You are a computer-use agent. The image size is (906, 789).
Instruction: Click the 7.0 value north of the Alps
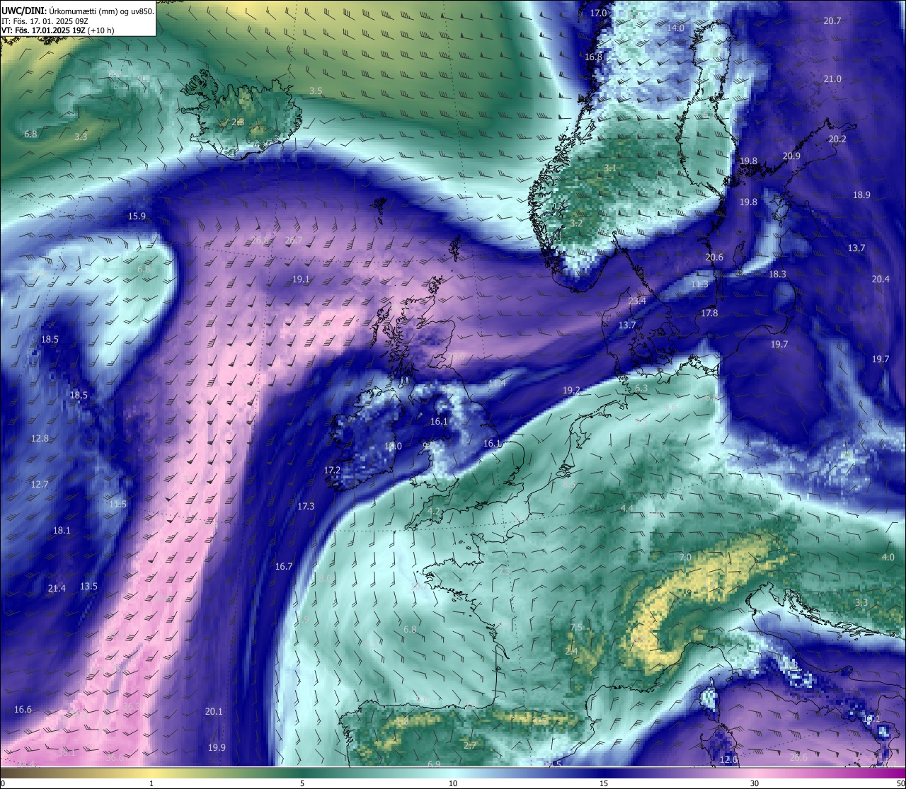point(685,557)
